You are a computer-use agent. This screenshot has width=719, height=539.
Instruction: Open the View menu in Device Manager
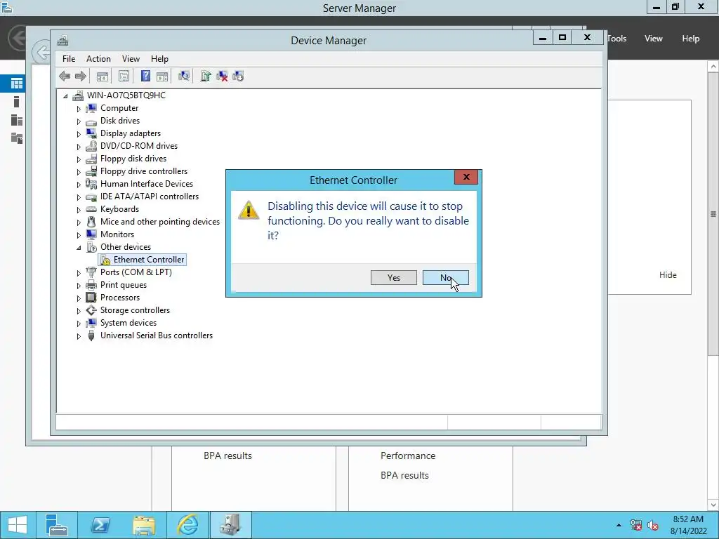click(131, 59)
